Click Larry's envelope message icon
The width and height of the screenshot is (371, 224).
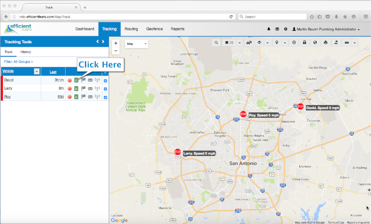tap(90, 89)
